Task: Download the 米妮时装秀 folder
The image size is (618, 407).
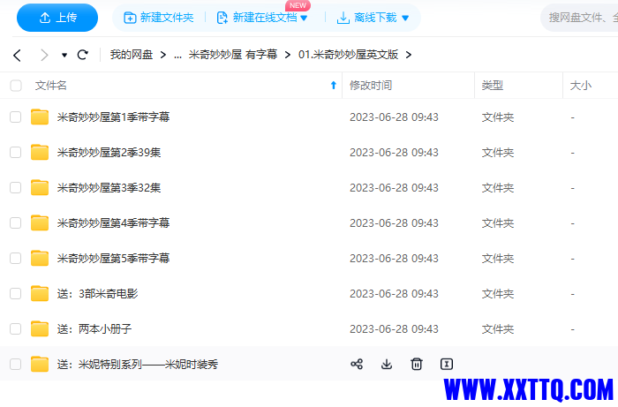Action: pyautogui.click(x=387, y=364)
